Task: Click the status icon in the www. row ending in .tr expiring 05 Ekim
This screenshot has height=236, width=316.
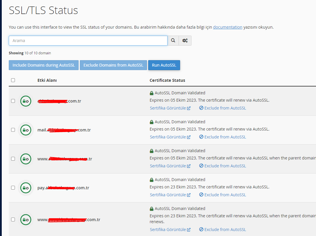Action: click(26, 159)
